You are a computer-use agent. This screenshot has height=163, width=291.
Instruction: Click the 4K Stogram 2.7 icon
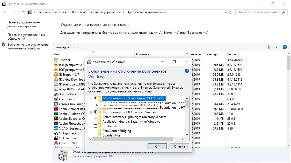coord(56,75)
